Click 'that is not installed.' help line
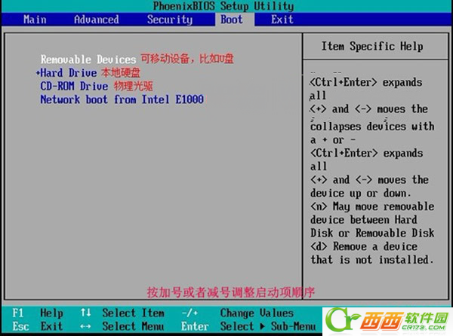The width and height of the screenshot is (453, 336). click(x=372, y=260)
